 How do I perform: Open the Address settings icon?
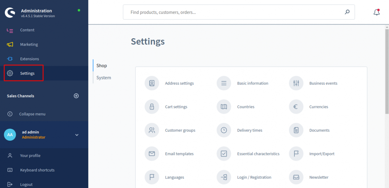(152, 83)
